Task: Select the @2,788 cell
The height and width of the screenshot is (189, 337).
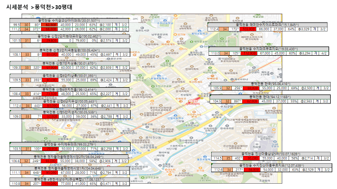Action: (106, 117)
